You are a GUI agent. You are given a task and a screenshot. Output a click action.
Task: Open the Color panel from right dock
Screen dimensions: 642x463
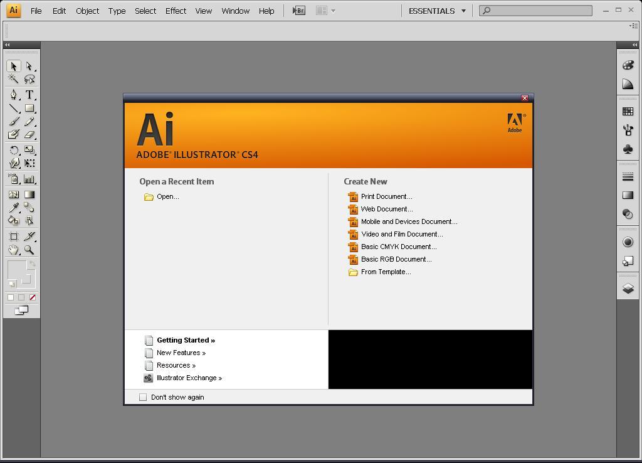point(628,65)
